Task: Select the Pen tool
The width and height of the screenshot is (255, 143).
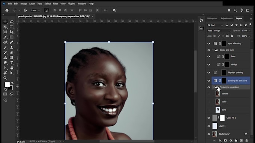Action: pyautogui.click(x=5, y=68)
